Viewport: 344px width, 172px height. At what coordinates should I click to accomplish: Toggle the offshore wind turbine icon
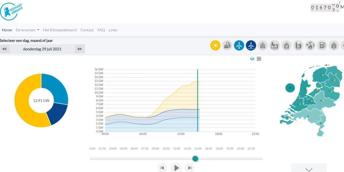point(251,46)
